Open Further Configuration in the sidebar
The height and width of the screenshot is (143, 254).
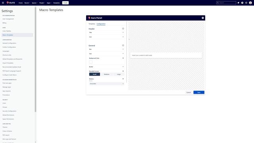[x=9, y=47]
